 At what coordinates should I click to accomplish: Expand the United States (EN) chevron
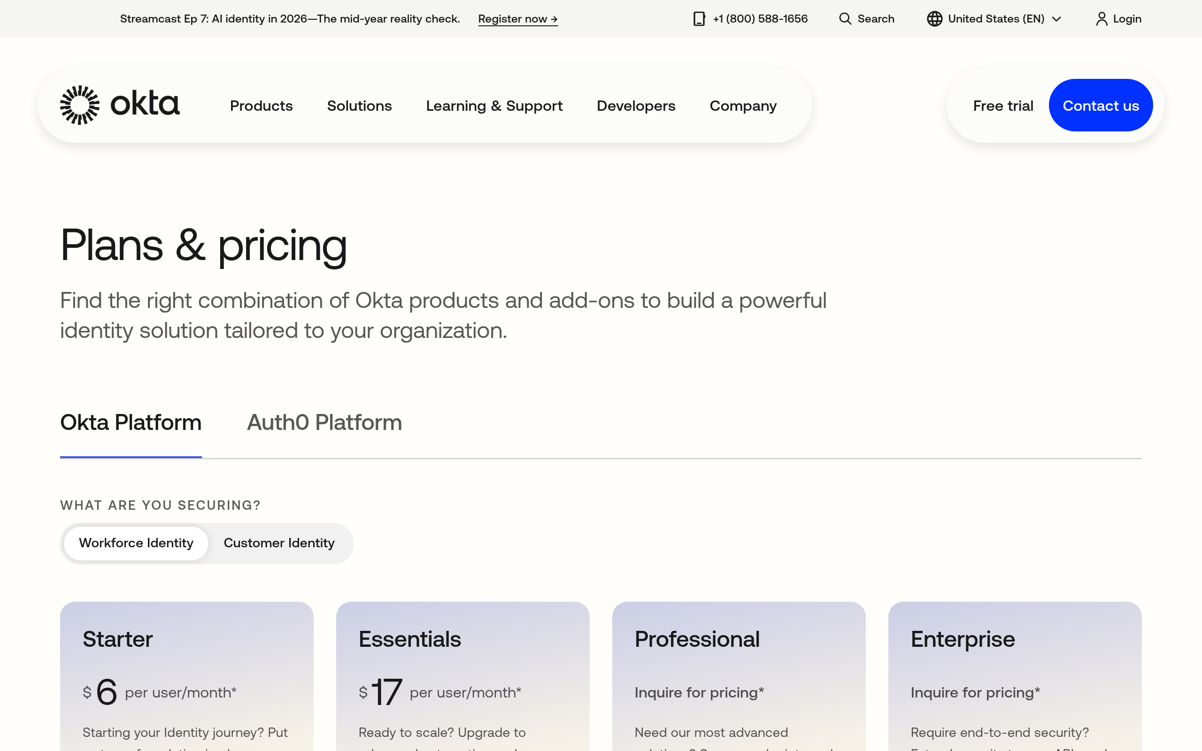(x=1056, y=19)
